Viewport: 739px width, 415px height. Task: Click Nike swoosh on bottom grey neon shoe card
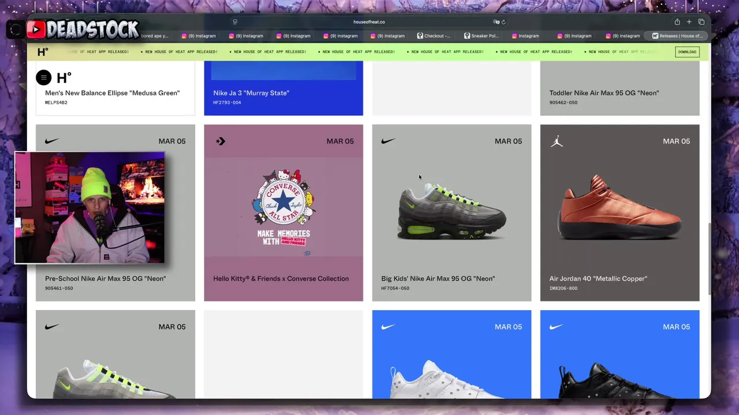click(52, 327)
